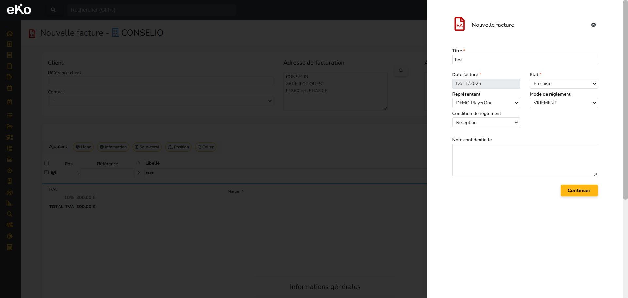
Task: Tick the select-all checkbox in table header
Action: point(46,163)
